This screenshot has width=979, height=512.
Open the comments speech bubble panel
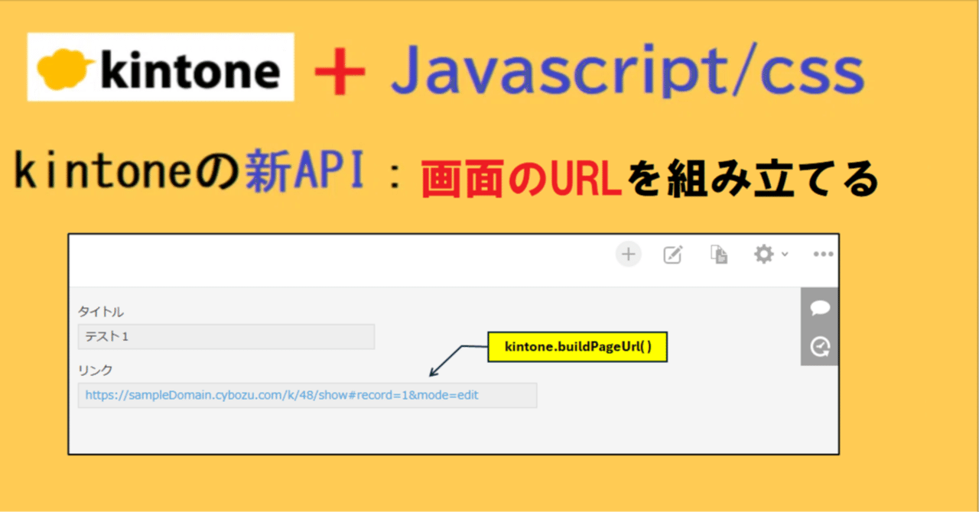pyautogui.click(x=820, y=308)
